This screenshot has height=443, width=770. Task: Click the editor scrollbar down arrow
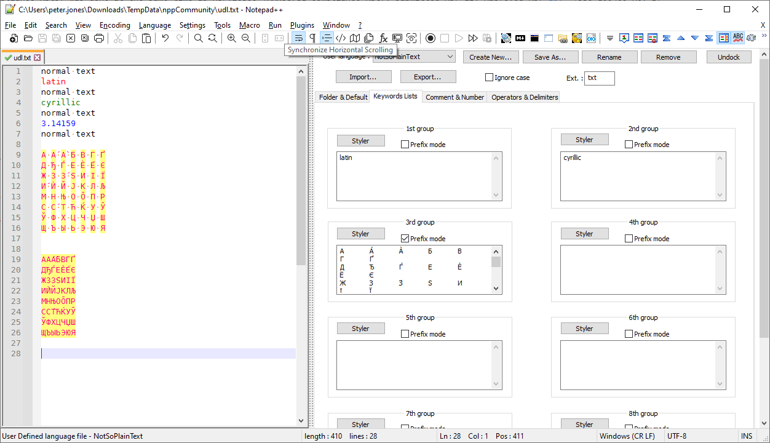point(301,421)
